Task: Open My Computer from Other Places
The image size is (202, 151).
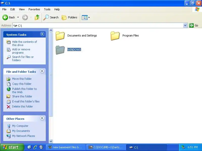Action: [20, 126]
